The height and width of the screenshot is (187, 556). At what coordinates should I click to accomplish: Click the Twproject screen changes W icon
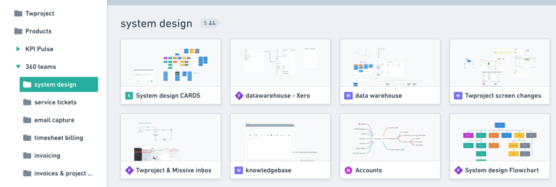click(458, 96)
